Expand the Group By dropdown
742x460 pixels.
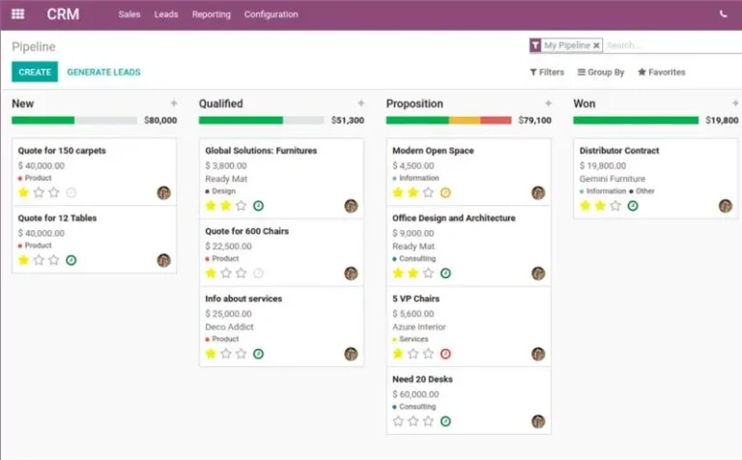click(x=601, y=72)
